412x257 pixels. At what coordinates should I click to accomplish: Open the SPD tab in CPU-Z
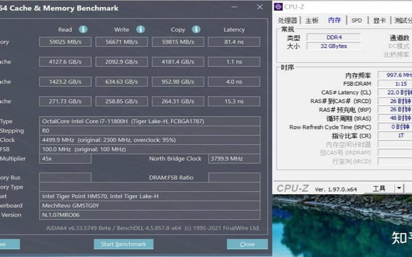(356, 21)
